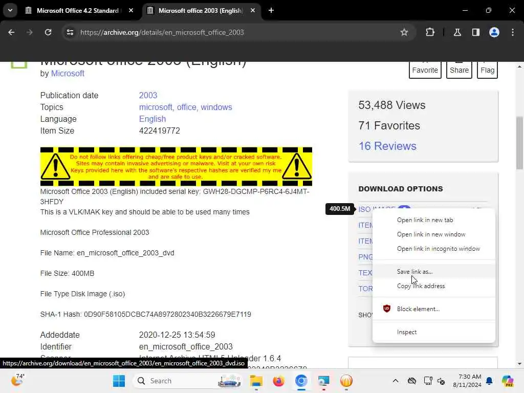Click the browser forward arrow
524x393 pixels.
pyautogui.click(x=30, y=32)
